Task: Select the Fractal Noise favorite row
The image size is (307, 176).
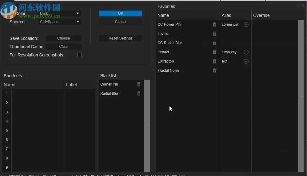Action: tap(188, 71)
